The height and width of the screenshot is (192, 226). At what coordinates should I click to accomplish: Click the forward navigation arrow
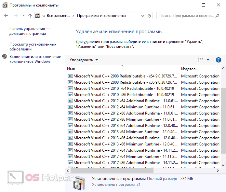(x=15, y=16)
